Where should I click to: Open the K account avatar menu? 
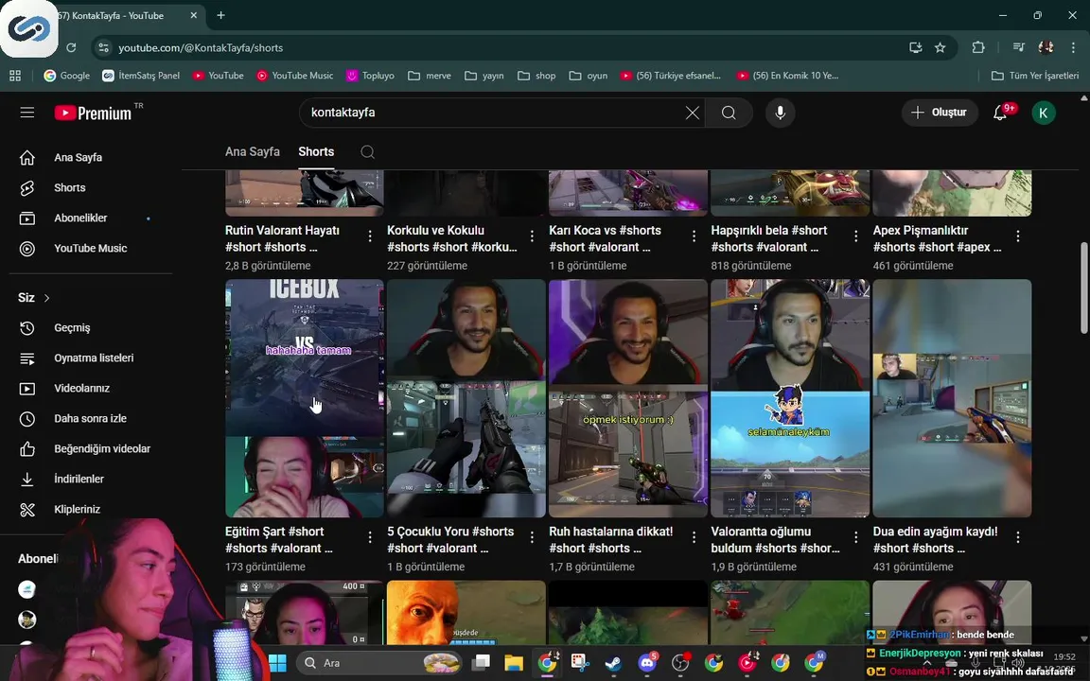coord(1043,113)
